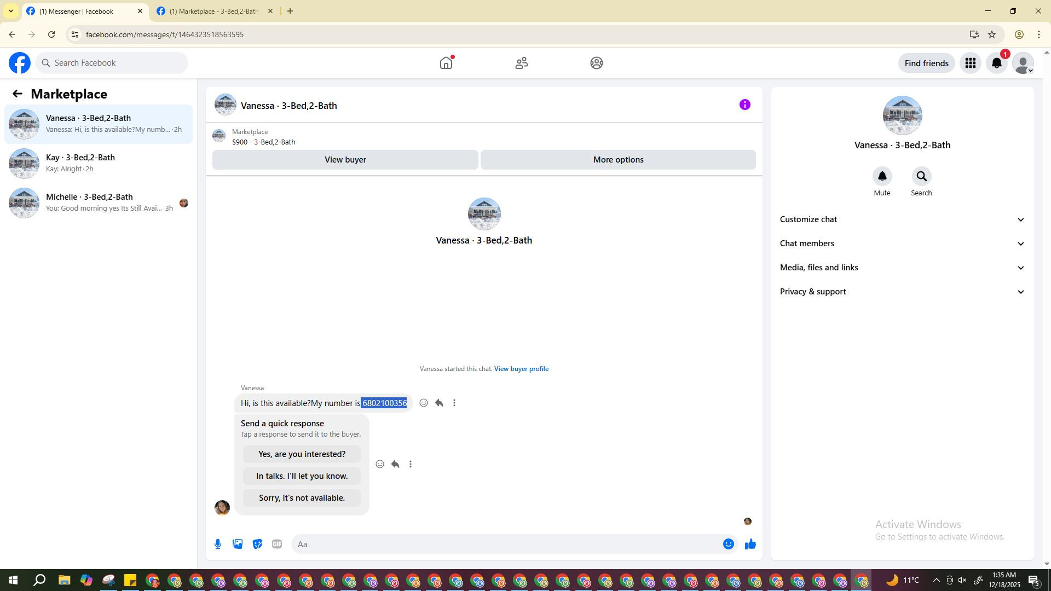Open the sticker picker icon

[257, 544]
